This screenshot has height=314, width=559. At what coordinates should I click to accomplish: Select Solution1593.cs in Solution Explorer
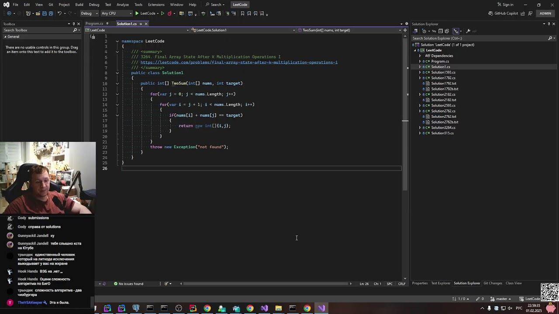click(x=443, y=72)
